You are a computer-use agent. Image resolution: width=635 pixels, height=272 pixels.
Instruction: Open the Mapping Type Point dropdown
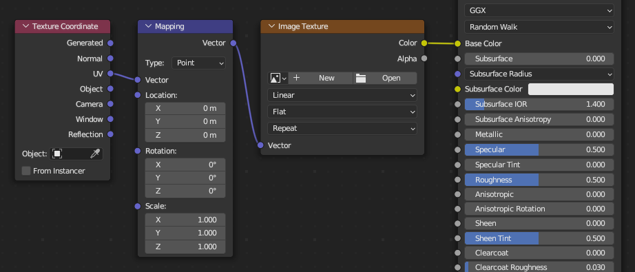click(x=198, y=63)
